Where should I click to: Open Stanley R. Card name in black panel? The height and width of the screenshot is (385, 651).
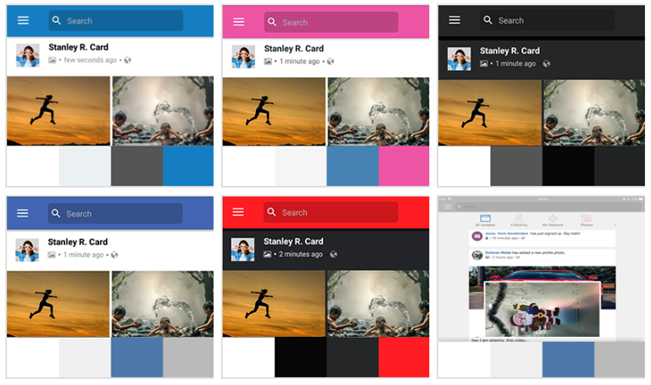coord(509,51)
